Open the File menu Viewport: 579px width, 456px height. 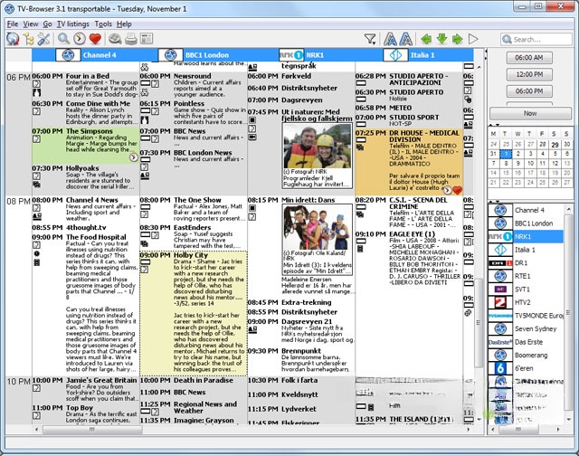(x=12, y=24)
